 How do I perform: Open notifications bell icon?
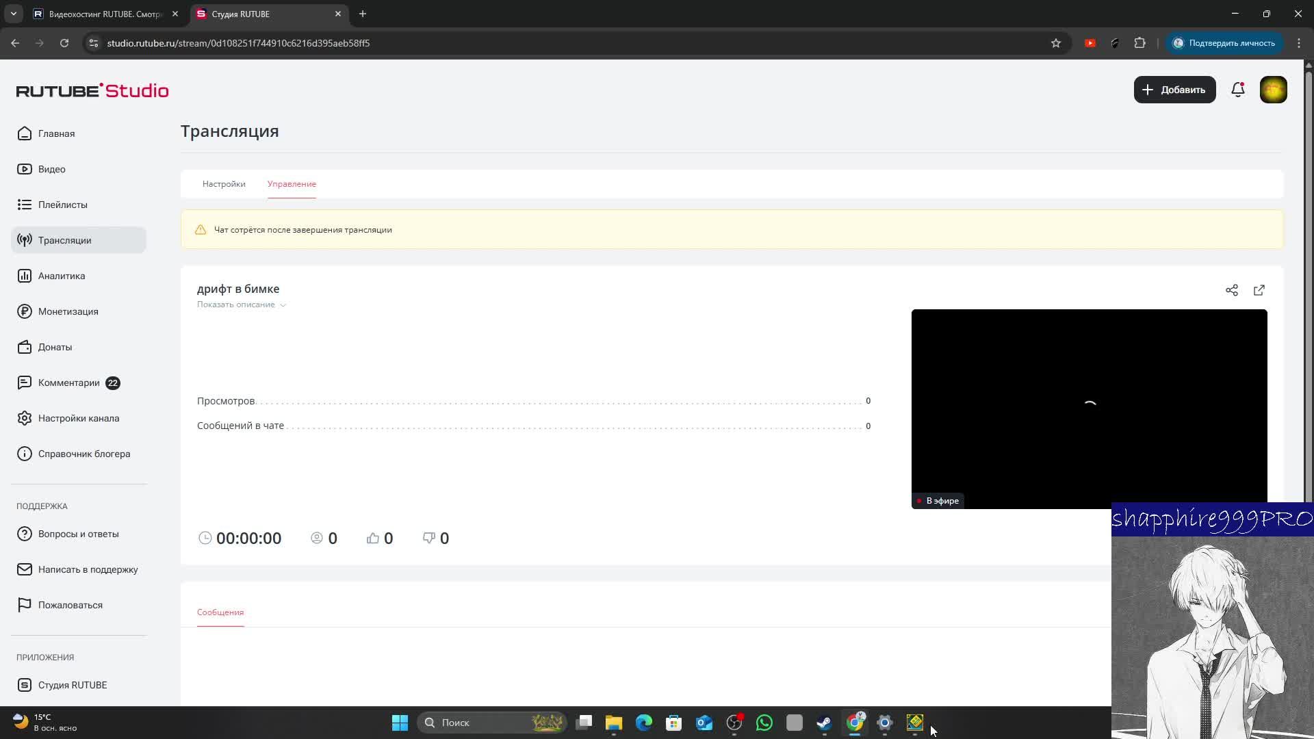[1238, 90]
